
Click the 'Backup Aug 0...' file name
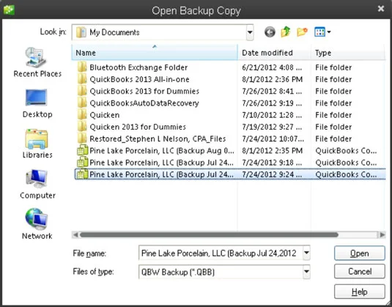pyautogui.click(x=161, y=151)
